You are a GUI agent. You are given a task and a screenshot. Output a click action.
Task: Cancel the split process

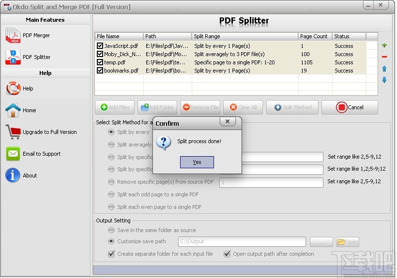(350, 107)
